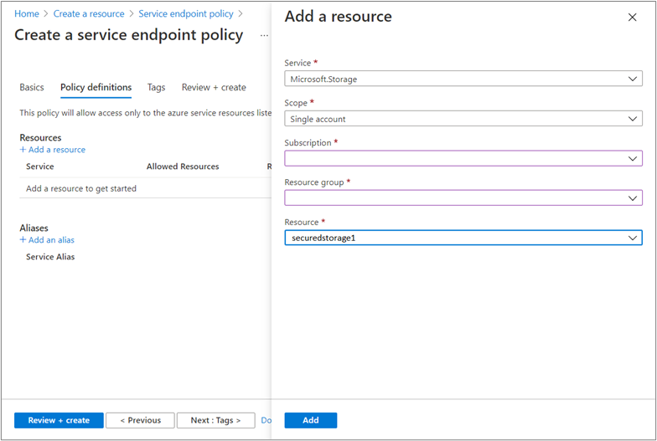This screenshot has height=441, width=657.
Task: Open the Service endpoint policy breadcrumb
Action: (x=186, y=13)
